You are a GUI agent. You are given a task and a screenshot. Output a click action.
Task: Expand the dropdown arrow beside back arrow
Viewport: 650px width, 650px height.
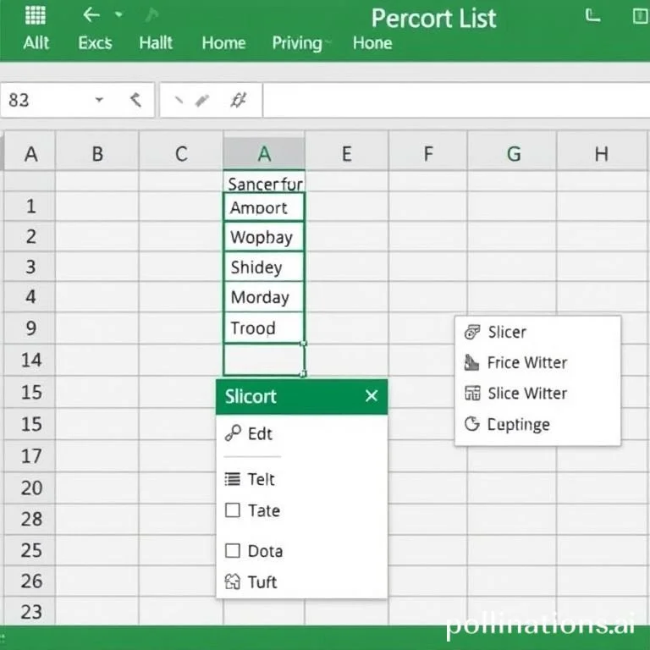[118, 15]
